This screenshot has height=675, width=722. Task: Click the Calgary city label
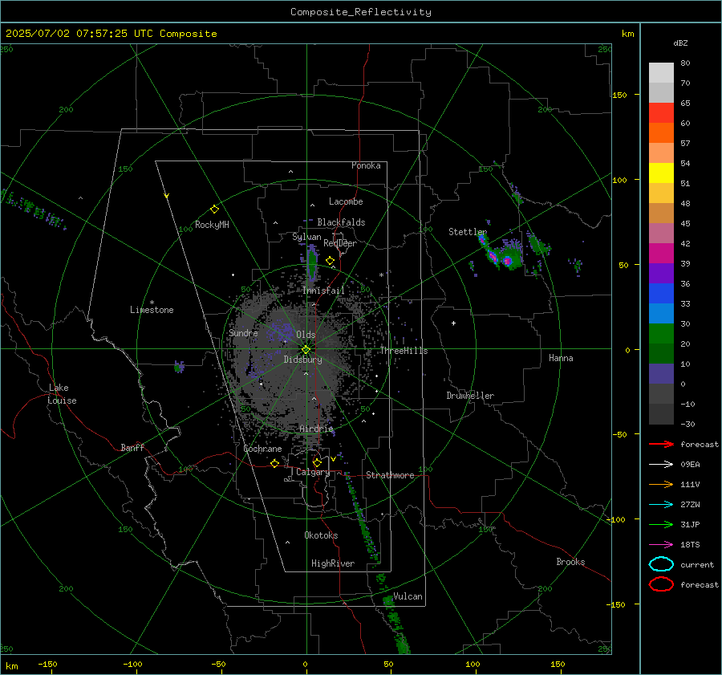click(313, 472)
